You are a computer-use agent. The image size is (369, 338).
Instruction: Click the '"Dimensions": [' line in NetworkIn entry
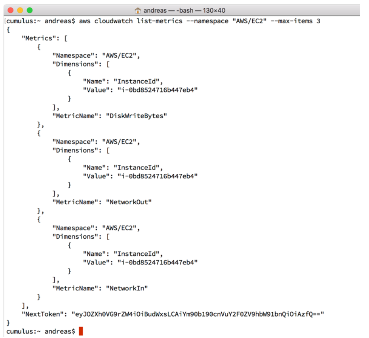point(81,237)
